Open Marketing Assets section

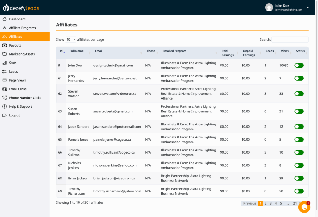[x=25, y=54]
